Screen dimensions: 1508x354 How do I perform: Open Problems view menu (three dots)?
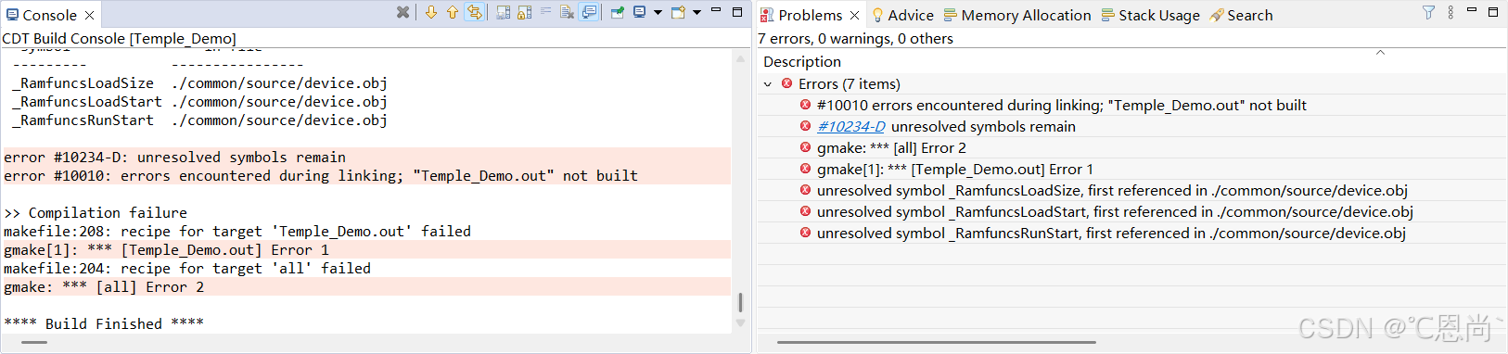(x=1450, y=12)
